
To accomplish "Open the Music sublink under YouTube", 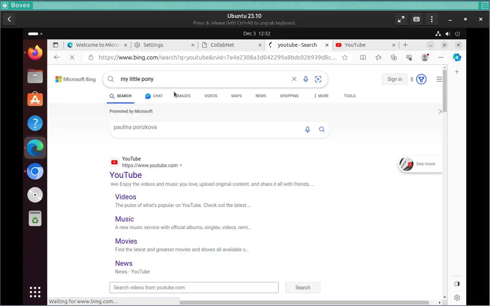I will (x=124, y=219).
